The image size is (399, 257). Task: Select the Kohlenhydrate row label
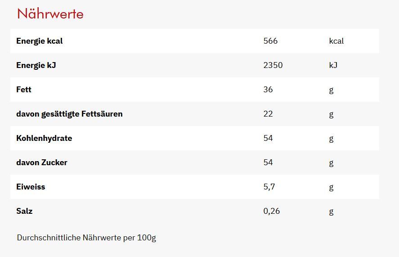point(44,138)
